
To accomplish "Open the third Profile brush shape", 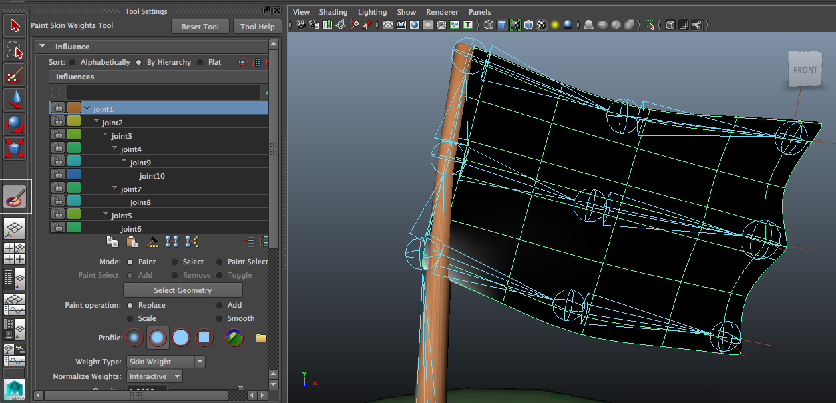I will click(x=181, y=338).
